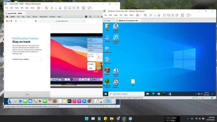Image resolution: width=217 pixels, height=122 pixels.
Task: Close the Windows 10 and later x64 tab
Action: coord(140,21)
